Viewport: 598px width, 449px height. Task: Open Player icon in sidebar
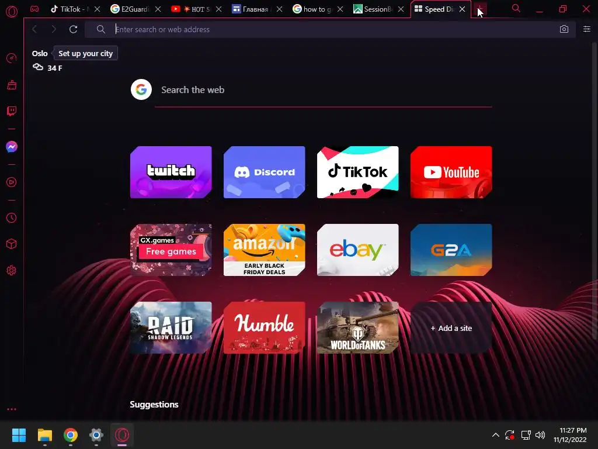[x=12, y=182]
